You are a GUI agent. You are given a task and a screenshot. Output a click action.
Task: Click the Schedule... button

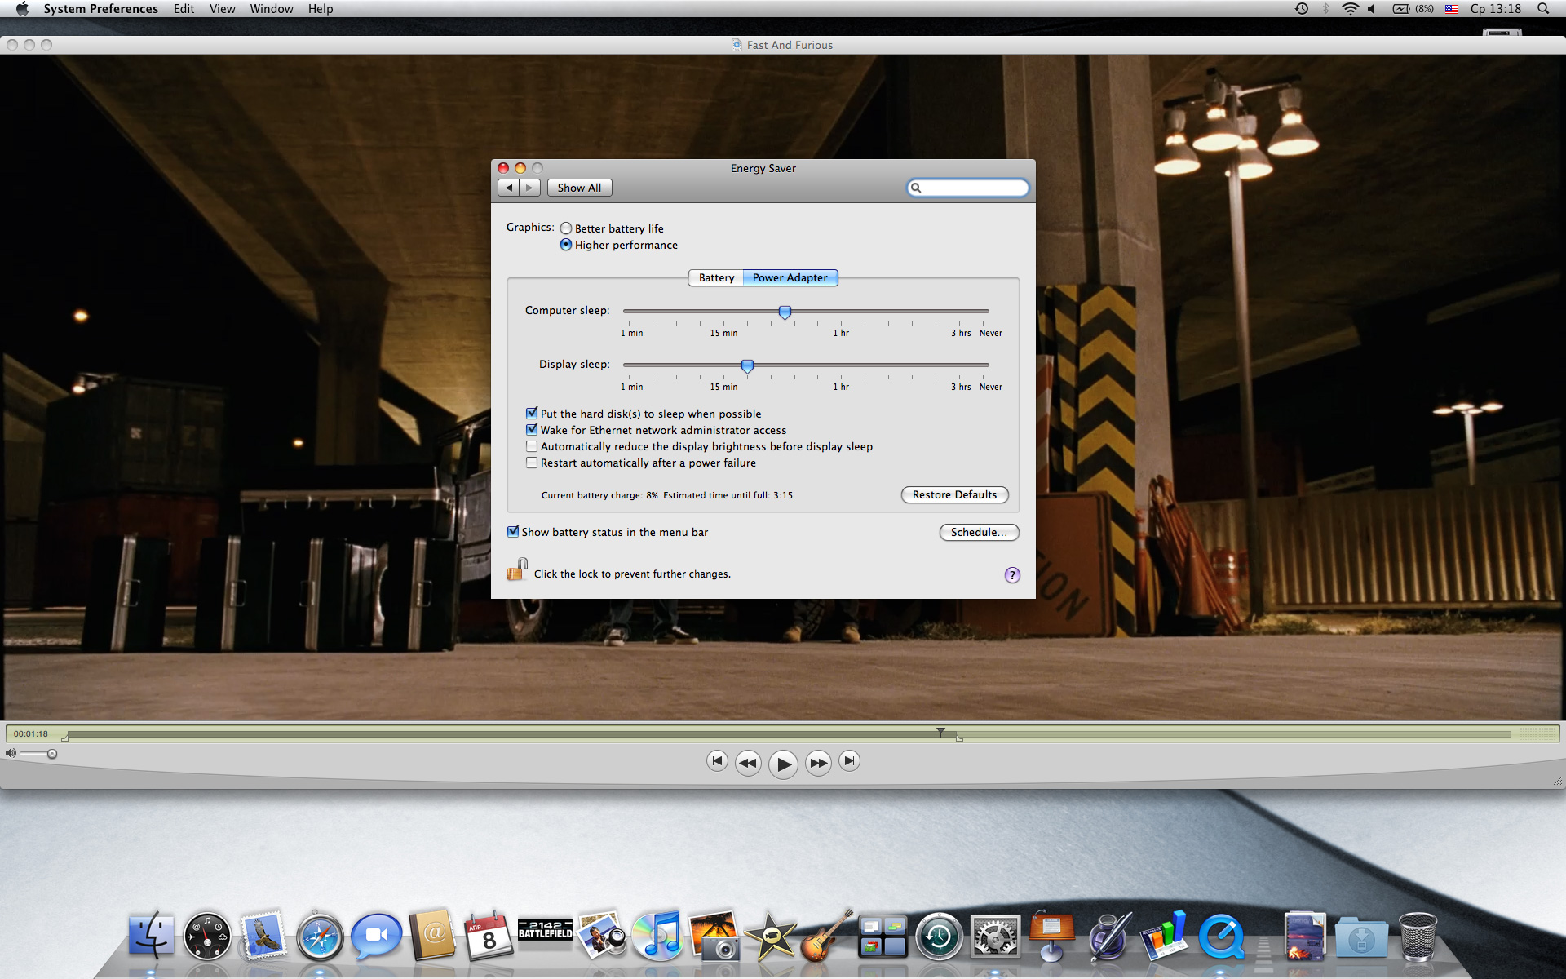(x=979, y=532)
